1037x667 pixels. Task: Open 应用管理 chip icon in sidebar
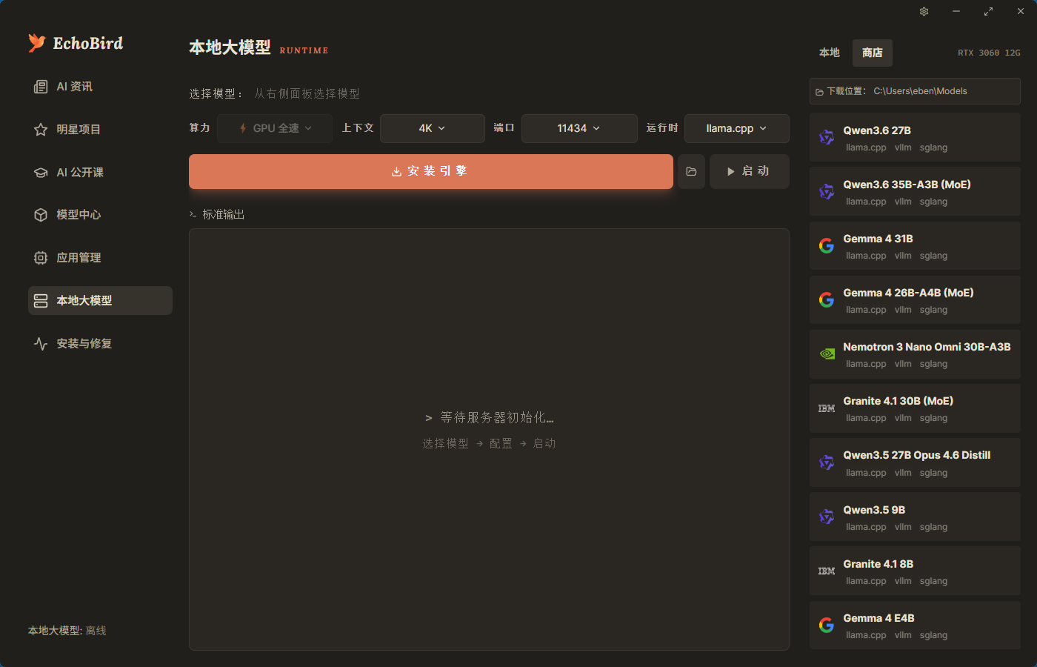click(x=41, y=258)
